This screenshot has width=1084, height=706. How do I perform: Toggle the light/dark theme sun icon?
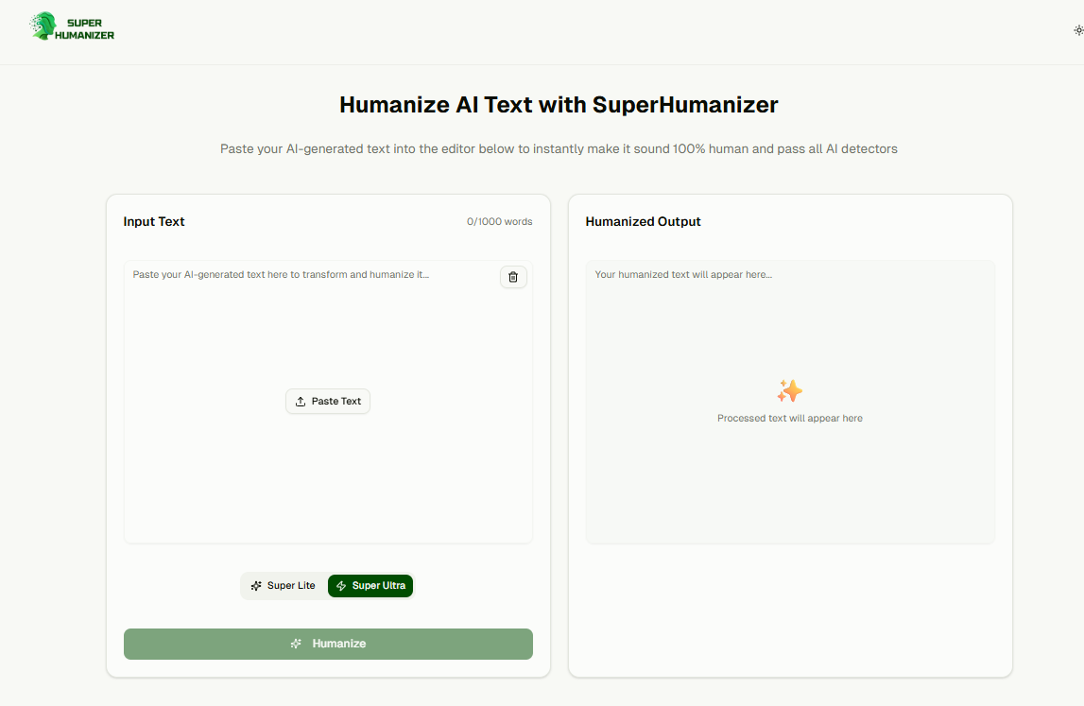pos(1078,30)
